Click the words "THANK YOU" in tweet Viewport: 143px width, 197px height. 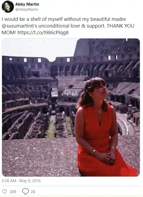pos(120,26)
